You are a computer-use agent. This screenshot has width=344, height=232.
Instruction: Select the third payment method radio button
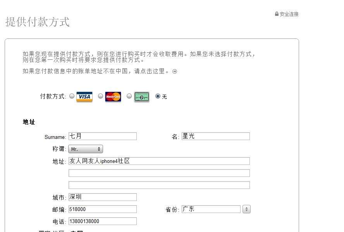(129, 97)
